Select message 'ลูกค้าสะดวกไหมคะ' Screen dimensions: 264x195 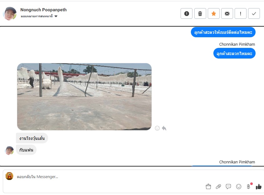tap(234, 54)
